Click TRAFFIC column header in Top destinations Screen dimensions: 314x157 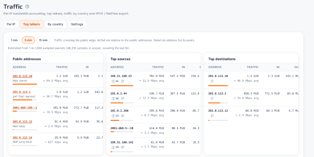[252, 67]
